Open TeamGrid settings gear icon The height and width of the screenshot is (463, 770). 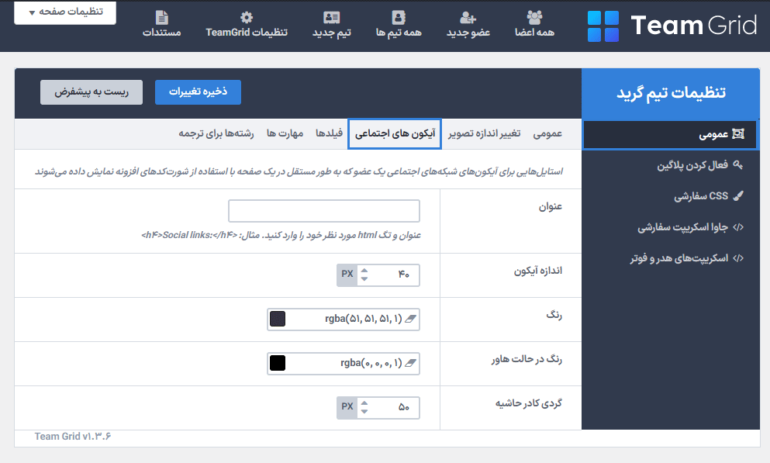[246, 17]
